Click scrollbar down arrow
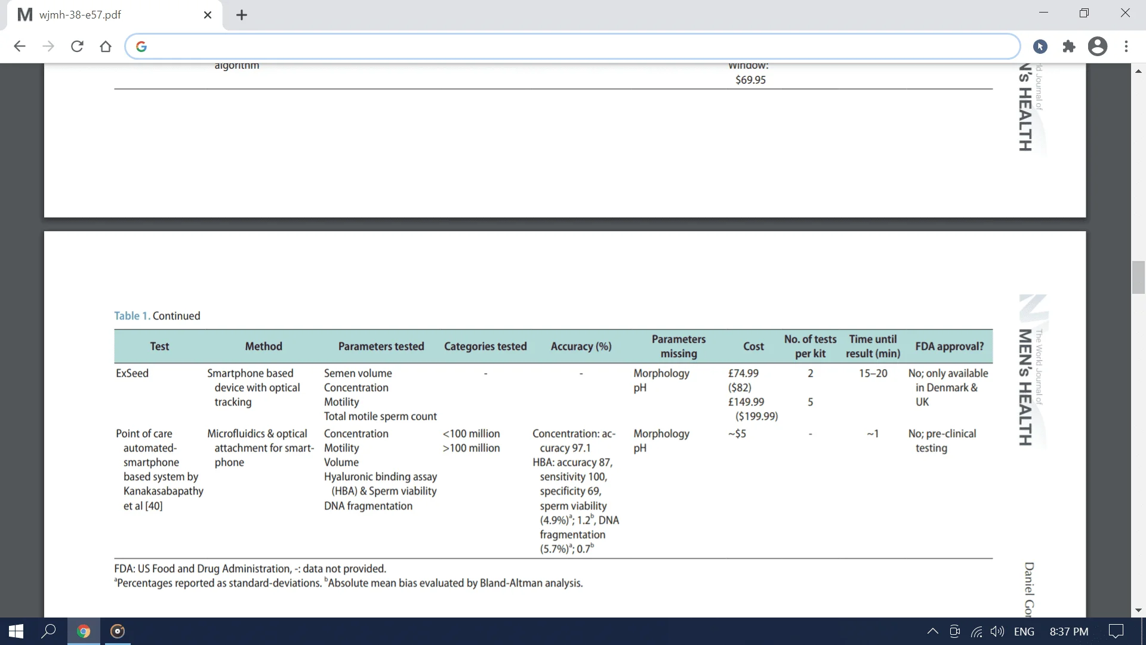1146x645 pixels. click(x=1139, y=610)
